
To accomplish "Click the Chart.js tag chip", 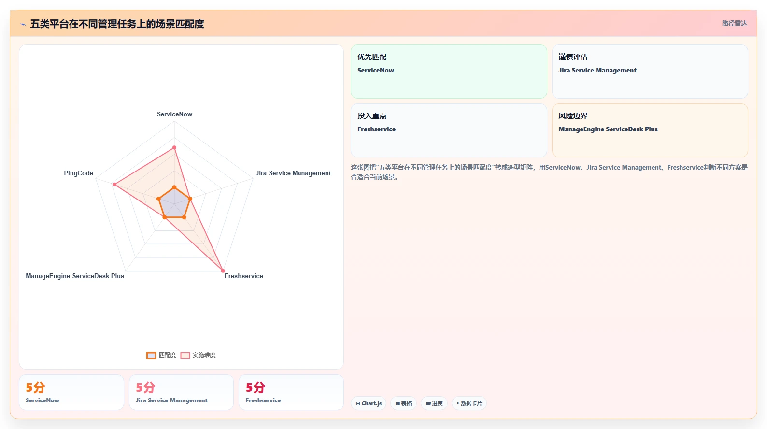I will (x=369, y=403).
